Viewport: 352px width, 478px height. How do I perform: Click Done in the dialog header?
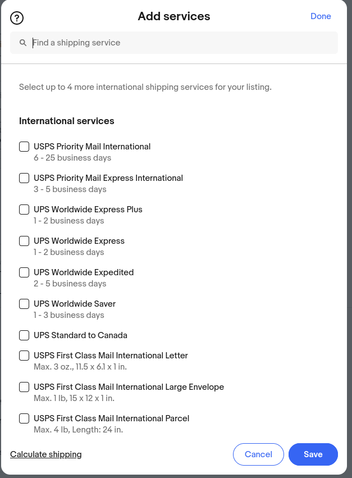click(x=321, y=16)
